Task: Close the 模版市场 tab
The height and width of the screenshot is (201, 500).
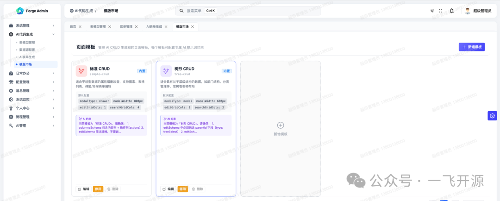Action: (x=193, y=27)
